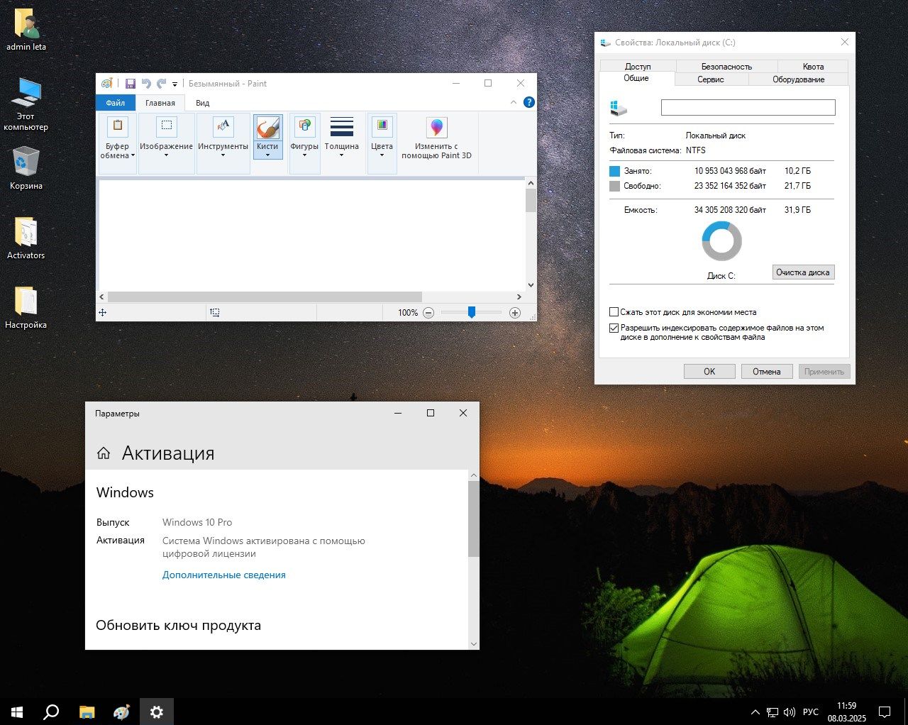Uncheck 'Разрешить индексировать' checkbox
Image resolution: width=908 pixels, height=725 pixels.
coord(614,328)
